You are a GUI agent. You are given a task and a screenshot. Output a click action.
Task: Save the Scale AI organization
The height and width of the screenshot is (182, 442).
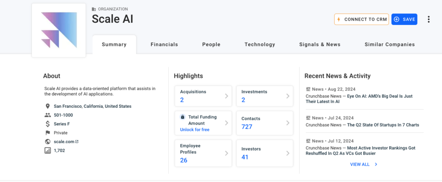(404, 19)
